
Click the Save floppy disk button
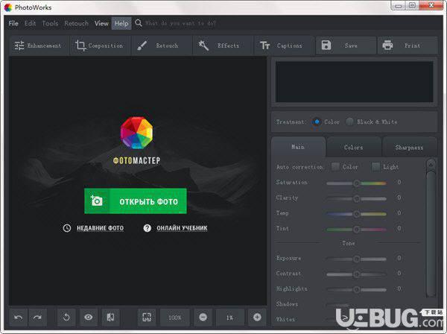[346, 45]
